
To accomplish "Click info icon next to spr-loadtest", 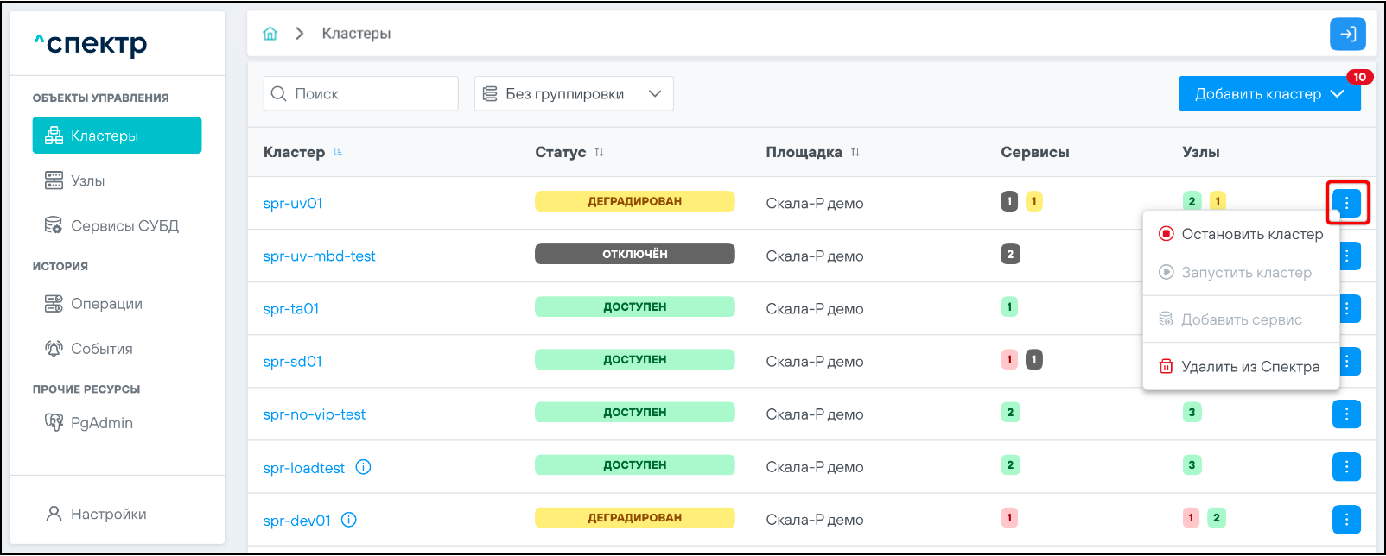I will 364,467.
